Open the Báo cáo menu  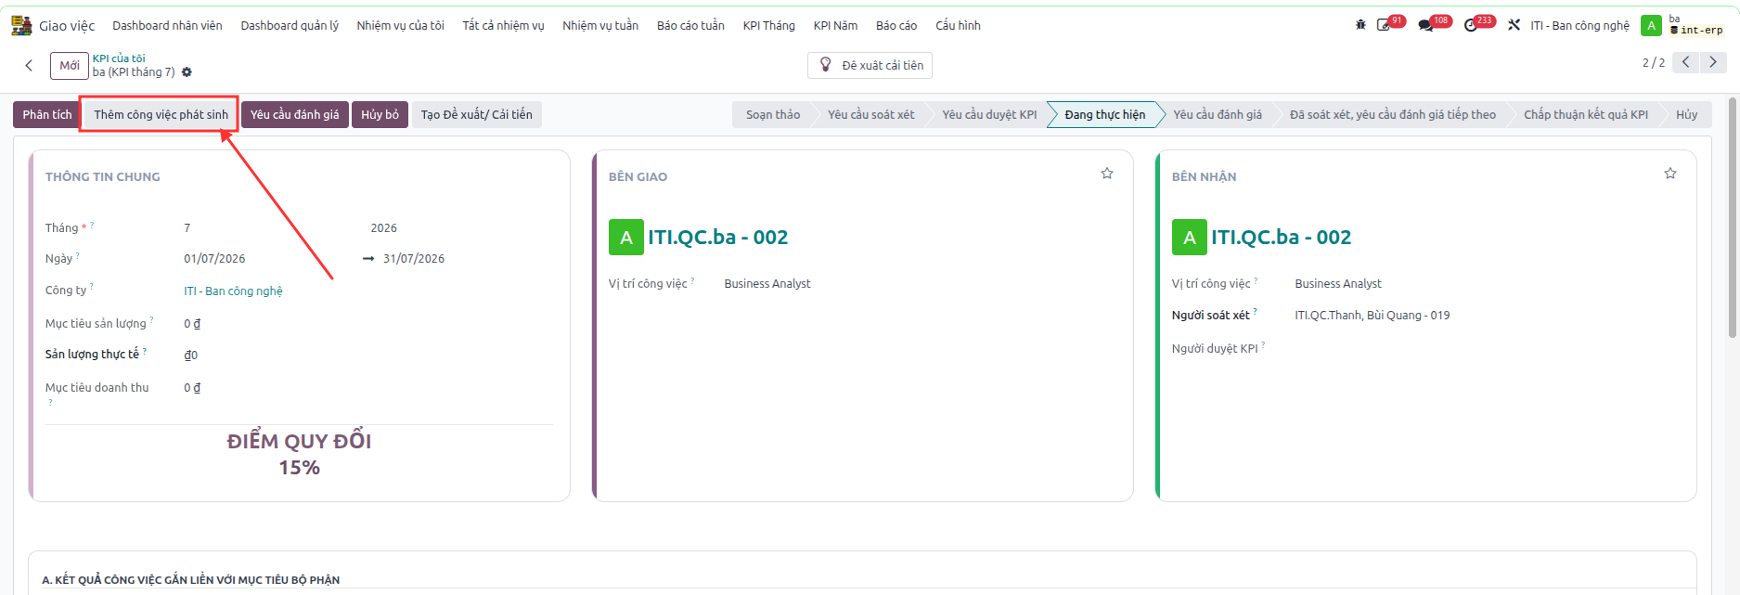(896, 26)
